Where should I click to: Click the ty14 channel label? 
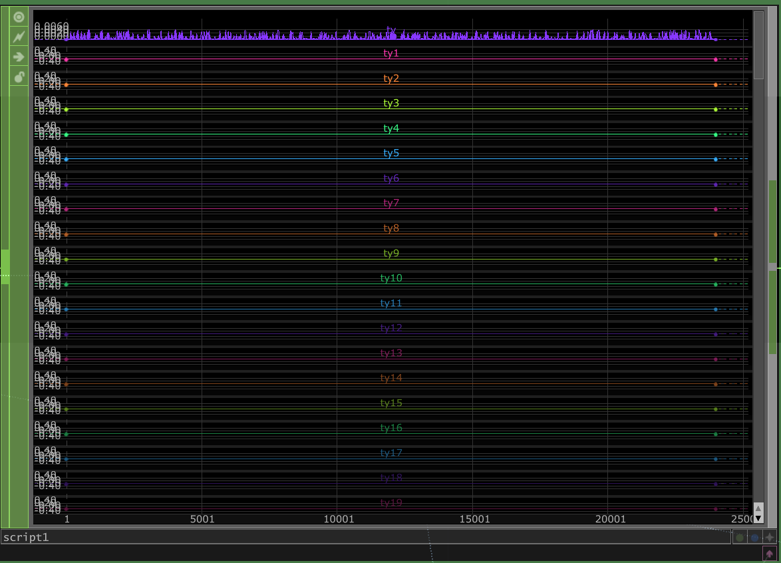pyautogui.click(x=391, y=378)
